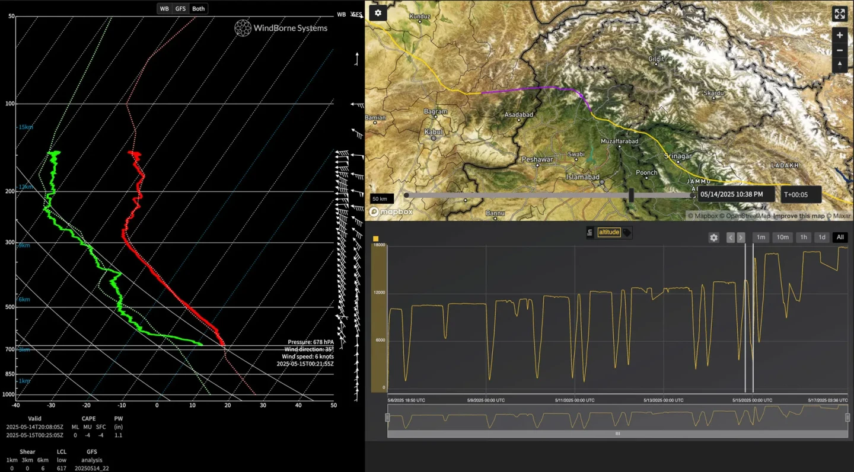
Task: Click the chart legend list icon
Action: [x=589, y=233]
